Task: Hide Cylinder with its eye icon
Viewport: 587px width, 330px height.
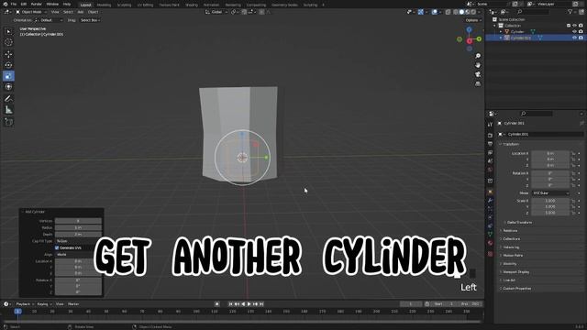Action: [574, 32]
